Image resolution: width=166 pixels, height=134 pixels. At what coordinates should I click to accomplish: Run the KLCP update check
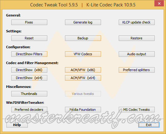[137, 22]
